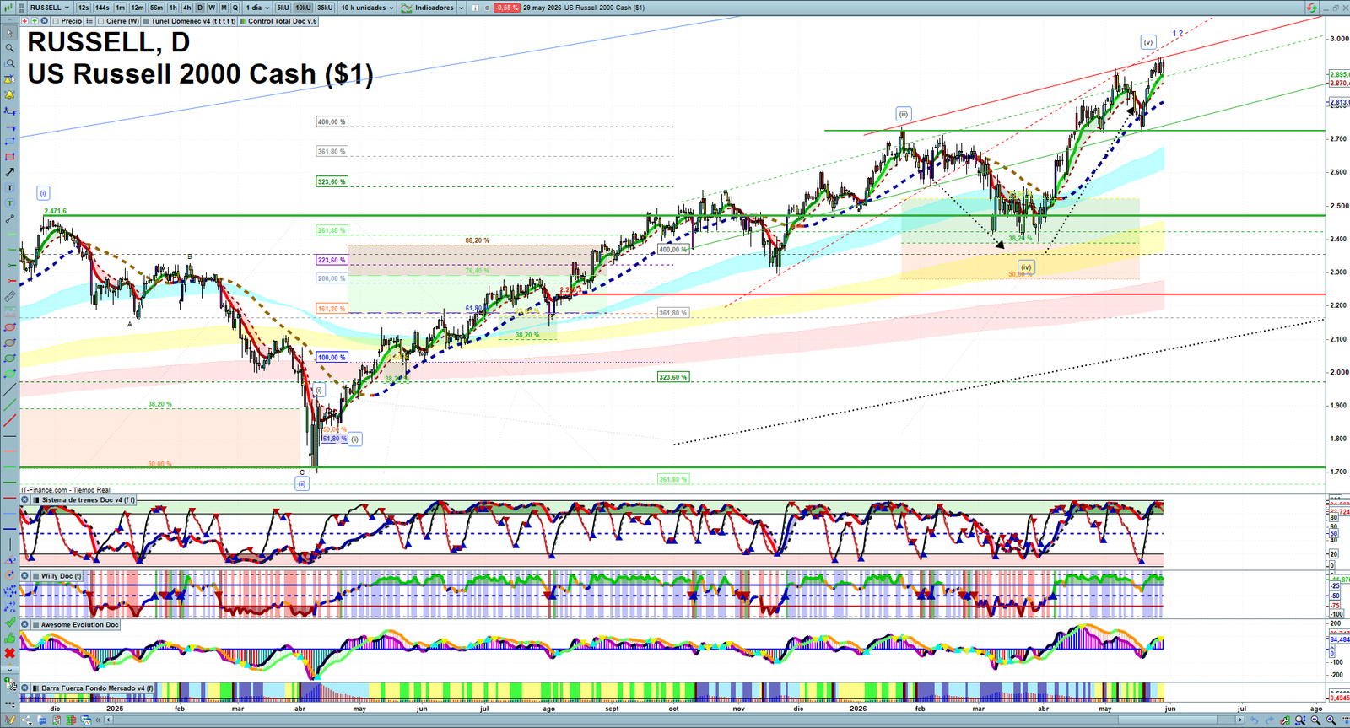
Task: Click the share icon in bottom bar
Action: tap(26, 720)
